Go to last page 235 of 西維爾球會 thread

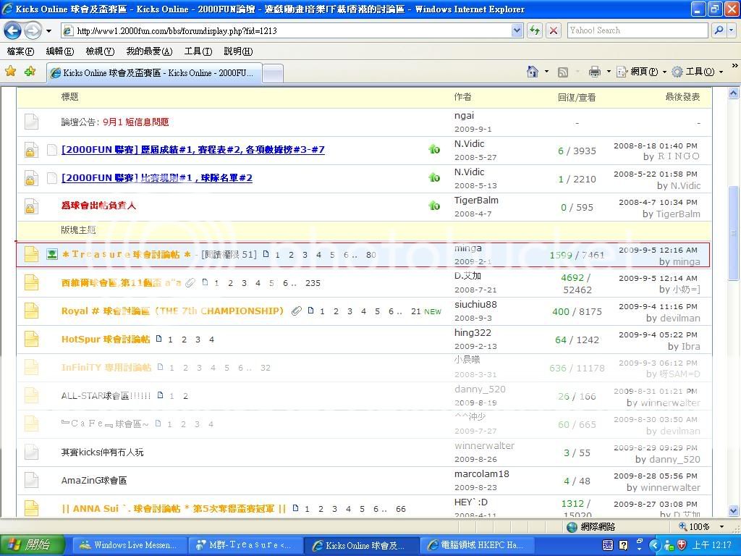[313, 283]
